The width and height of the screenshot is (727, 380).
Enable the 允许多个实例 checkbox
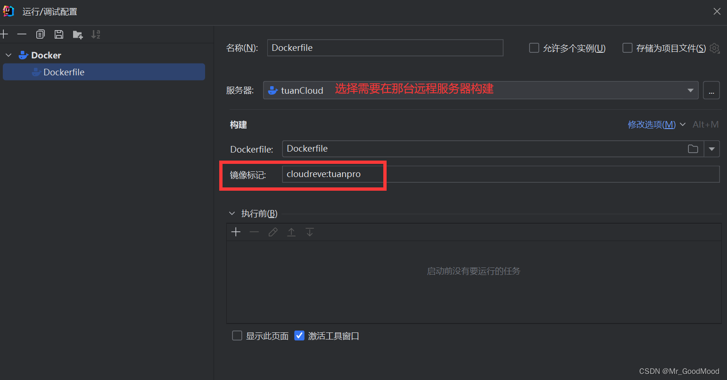(x=534, y=48)
